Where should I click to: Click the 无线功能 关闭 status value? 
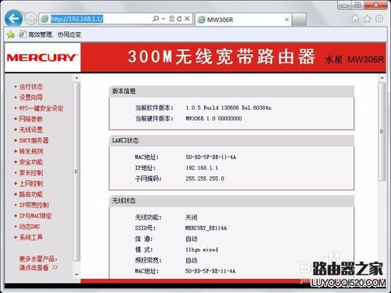pos(192,217)
